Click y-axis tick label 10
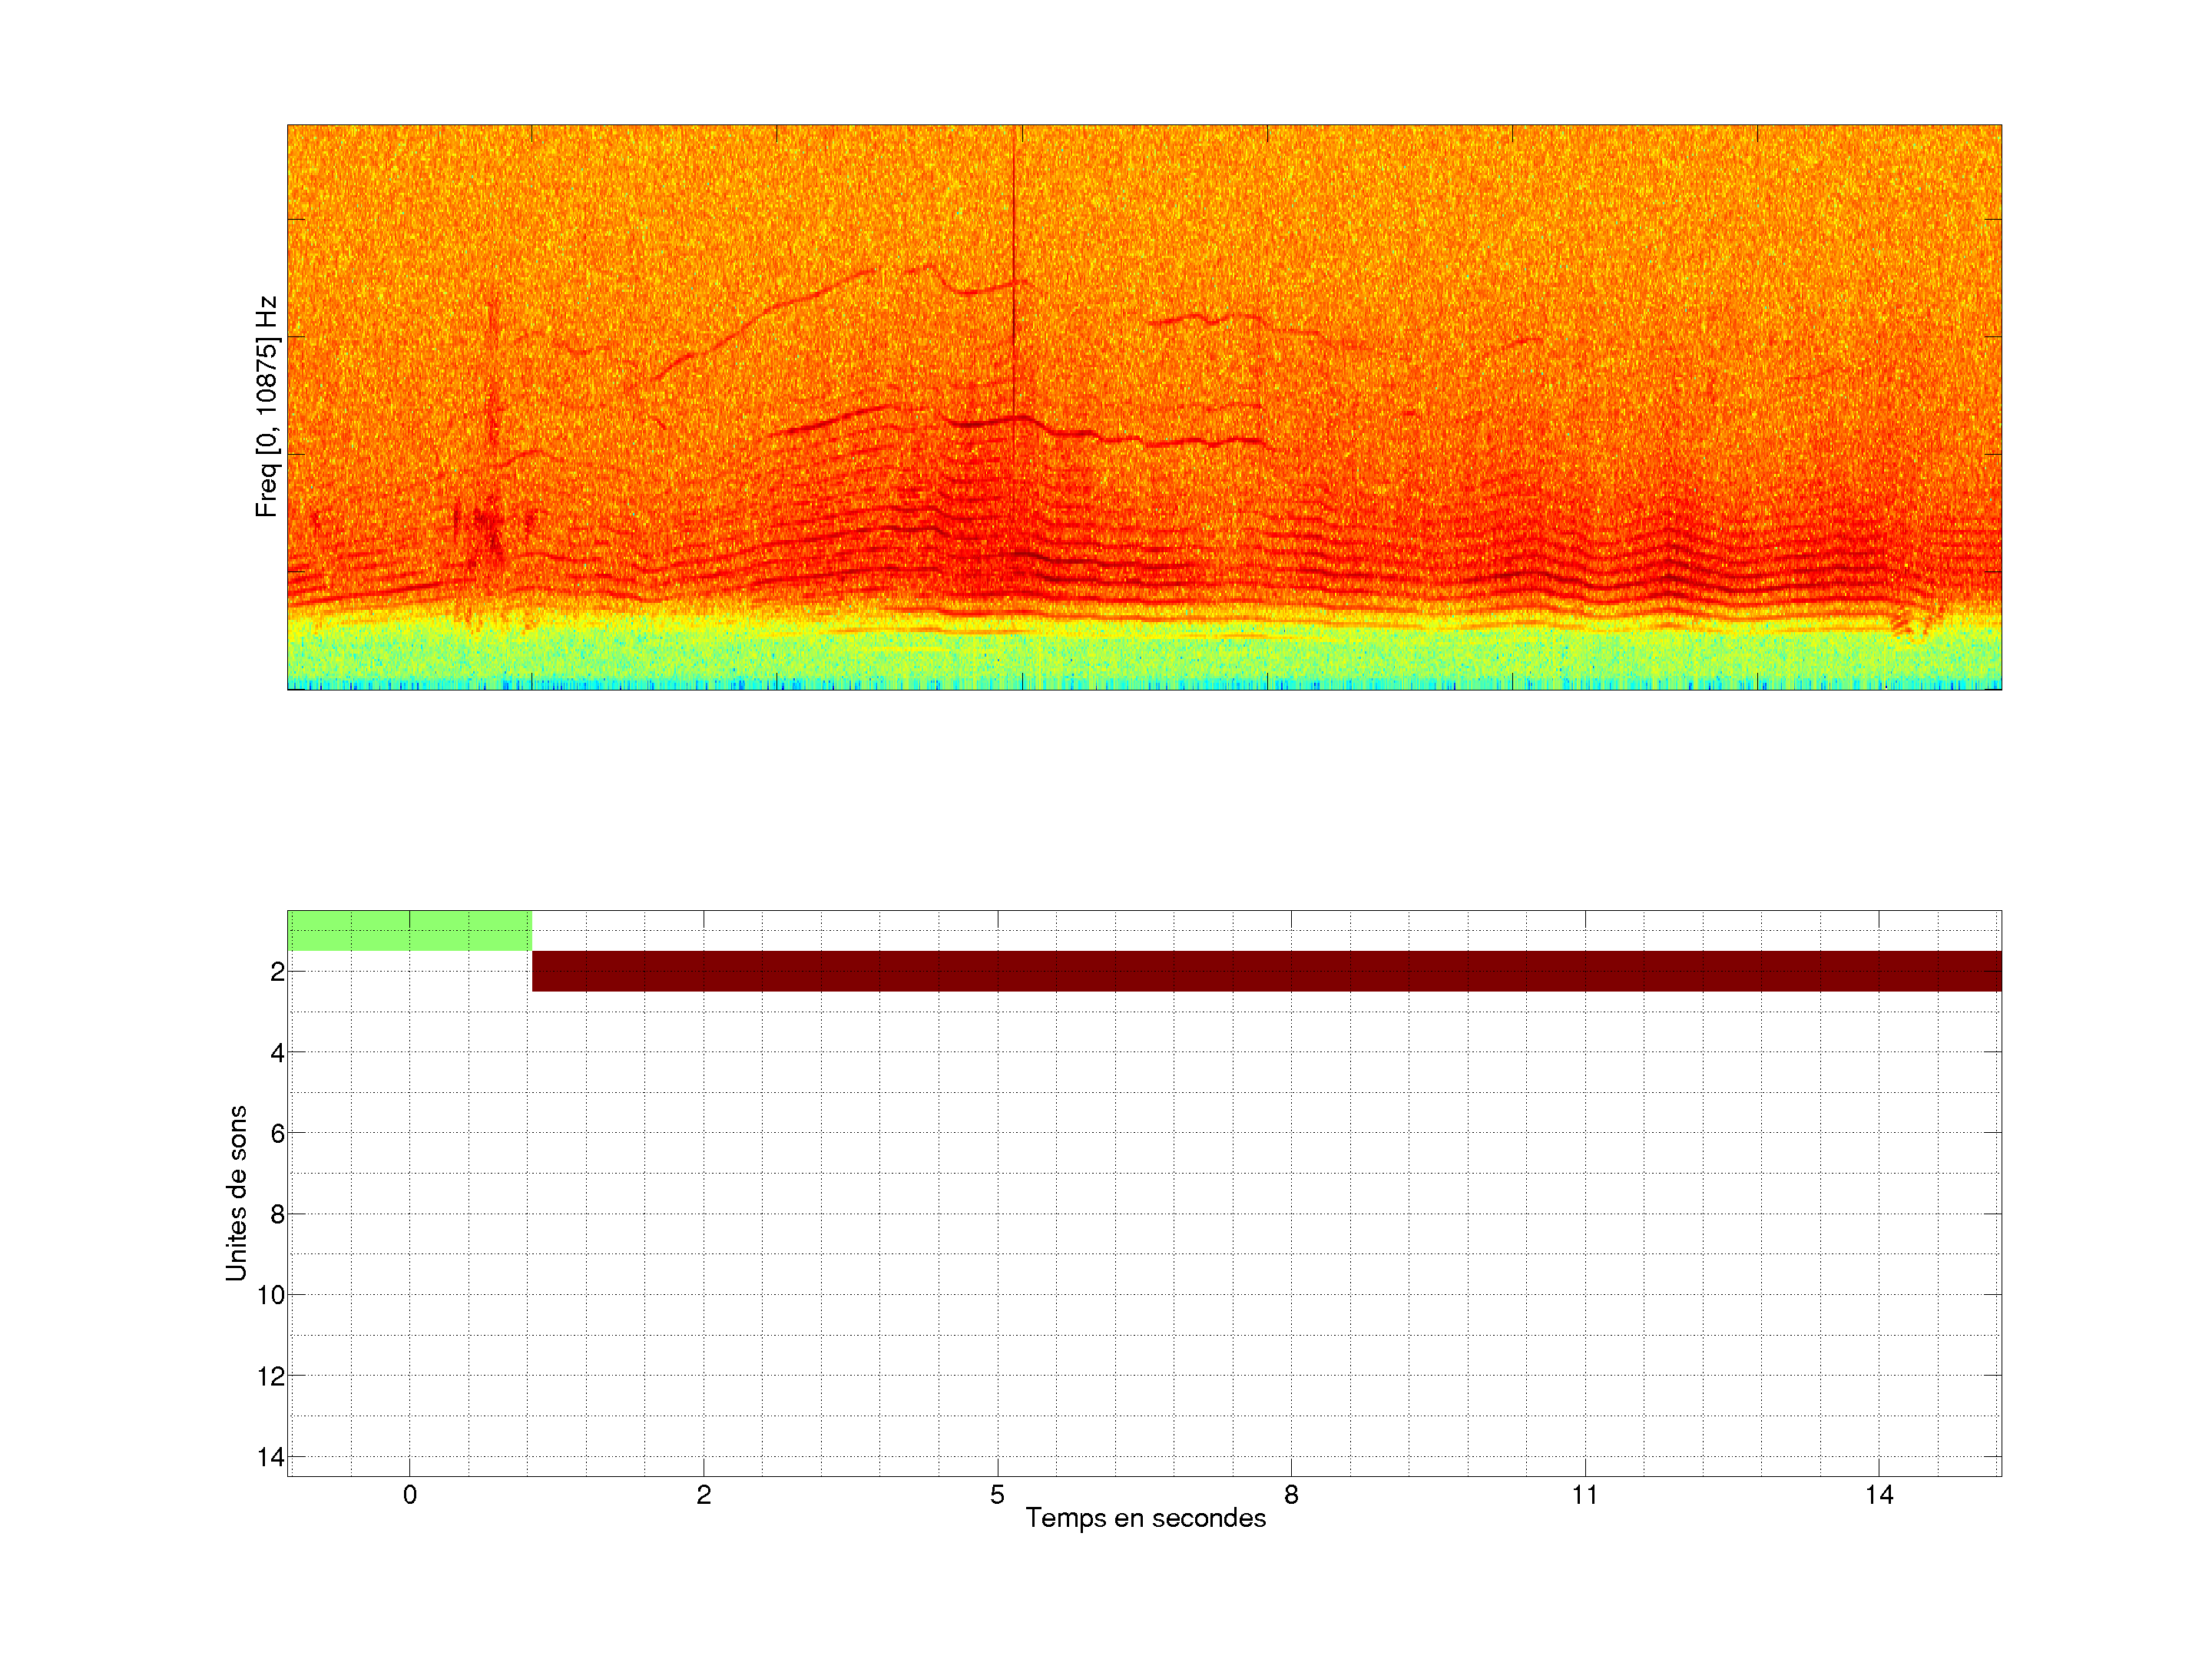This screenshot has width=2212, height=1659. point(271,1295)
